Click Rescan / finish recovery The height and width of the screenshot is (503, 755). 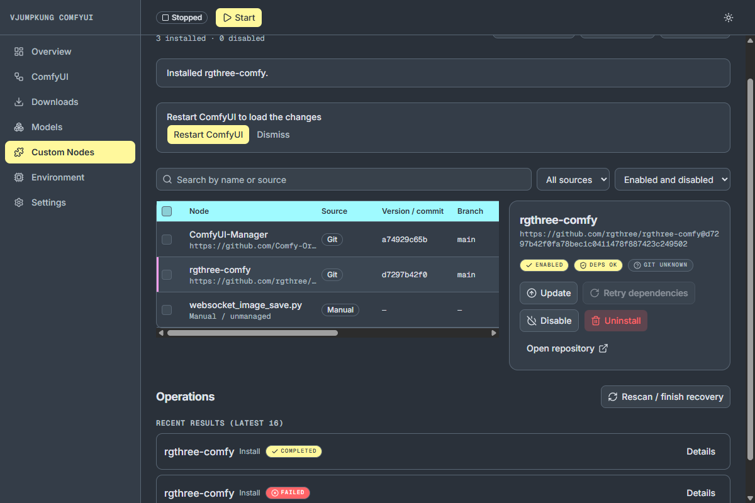pyautogui.click(x=666, y=397)
